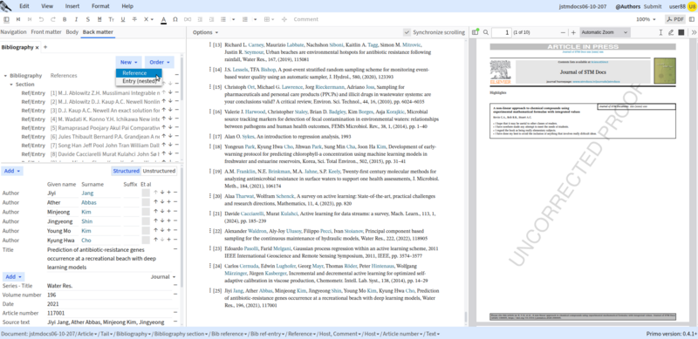Click the Submit button
The width and height of the screenshot is (698, 339).
coord(653,6)
